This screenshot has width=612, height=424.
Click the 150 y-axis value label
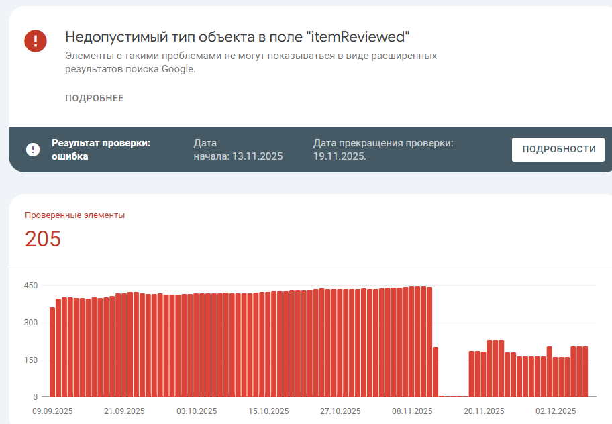(x=31, y=360)
